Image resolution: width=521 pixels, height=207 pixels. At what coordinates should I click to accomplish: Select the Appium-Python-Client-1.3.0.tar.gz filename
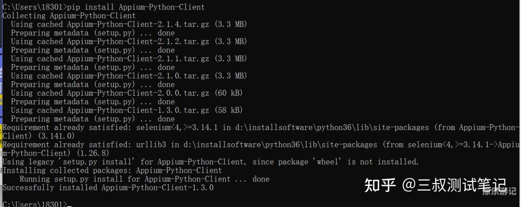tap(139, 110)
